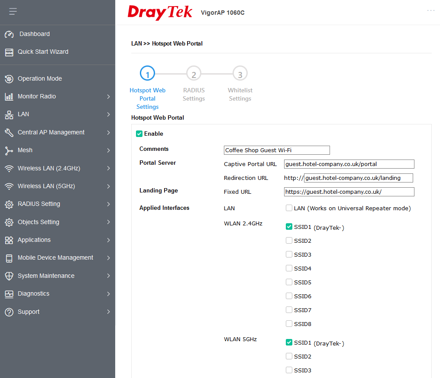Click the Wireless LAN (5GHz) Wi-Fi icon
This screenshot has width=440, height=378.
pos(9,186)
